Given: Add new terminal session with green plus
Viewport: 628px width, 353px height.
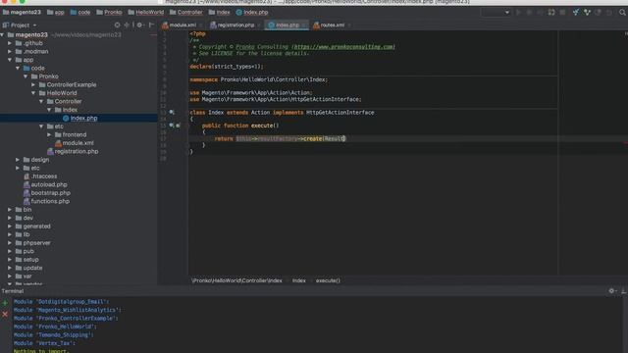Looking at the screenshot, I should pos(5,303).
